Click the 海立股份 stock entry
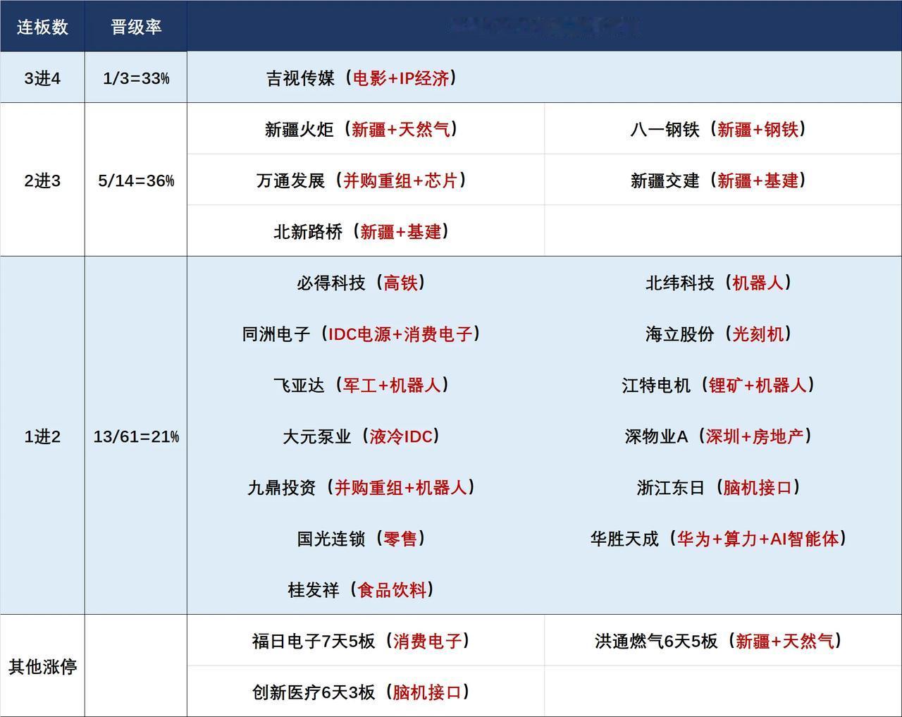Image resolution: width=902 pixels, height=717 pixels. click(x=719, y=333)
